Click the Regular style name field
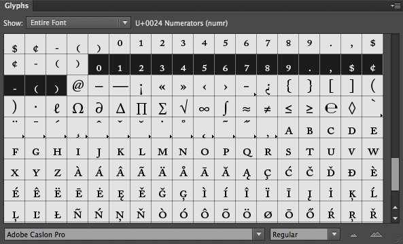Image resolution: width=403 pixels, height=244 pixels. pyautogui.click(x=299, y=235)
